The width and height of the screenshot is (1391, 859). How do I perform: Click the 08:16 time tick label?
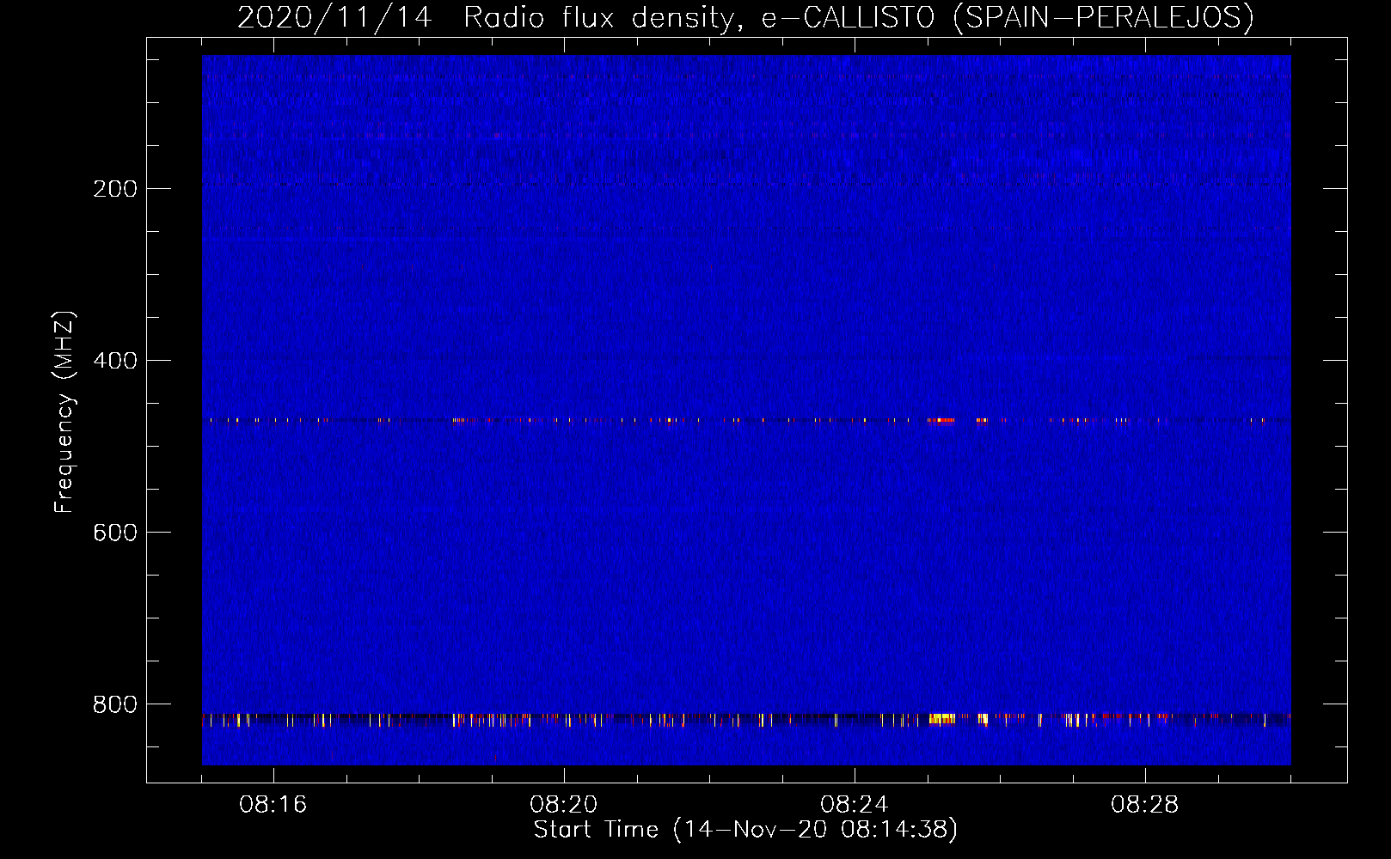(273, 805)
